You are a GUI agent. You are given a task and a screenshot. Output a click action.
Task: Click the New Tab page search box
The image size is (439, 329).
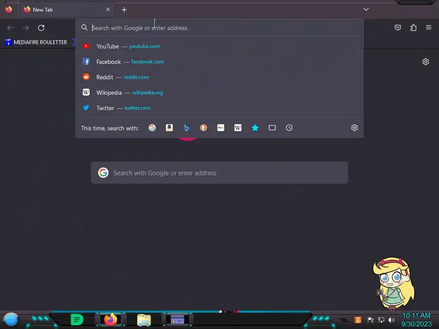(219, 173)
